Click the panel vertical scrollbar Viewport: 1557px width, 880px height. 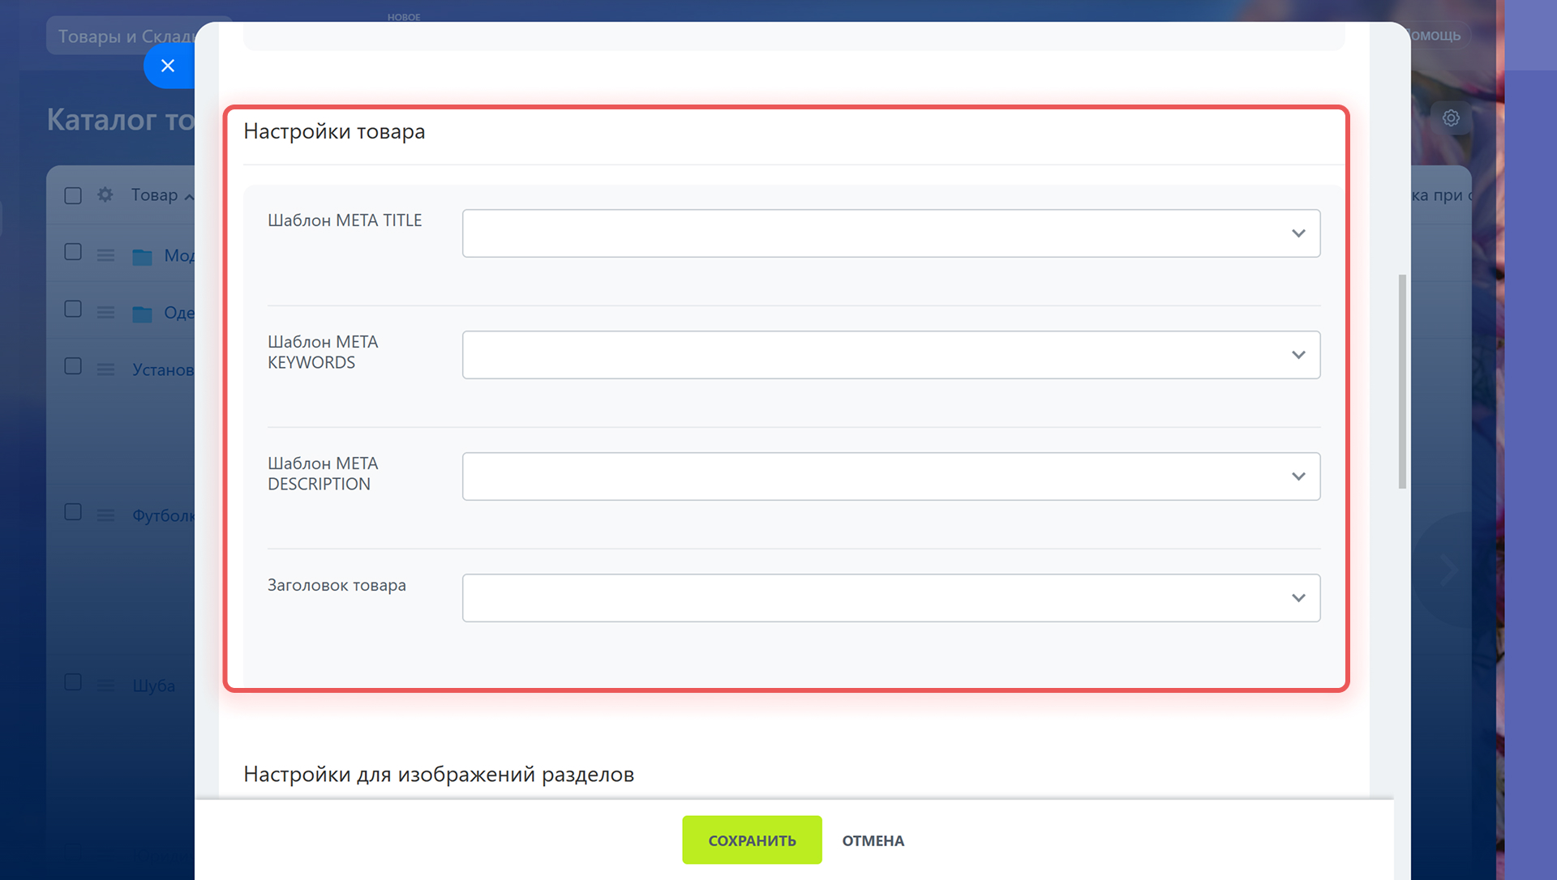[x=1402, y=382]
